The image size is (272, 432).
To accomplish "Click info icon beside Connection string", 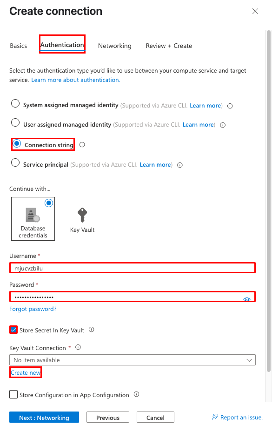I will pyautogui.click(x=82, y=145).
